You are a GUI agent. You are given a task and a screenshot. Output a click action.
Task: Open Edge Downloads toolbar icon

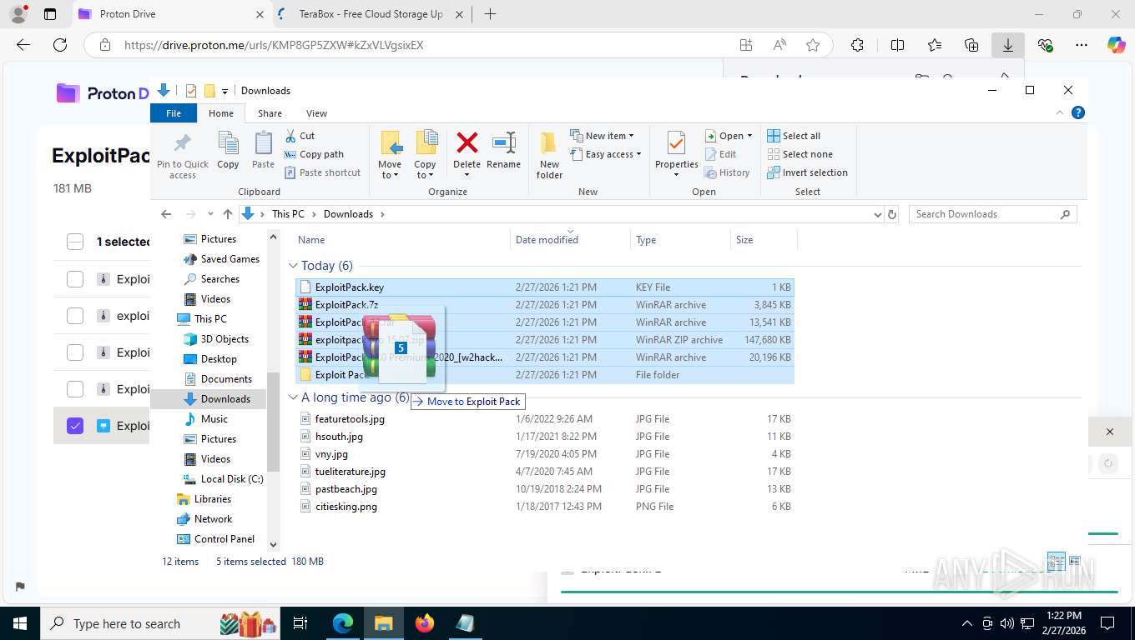1008,45
